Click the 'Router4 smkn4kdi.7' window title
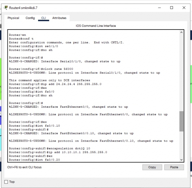 click(x=23, y=8)
